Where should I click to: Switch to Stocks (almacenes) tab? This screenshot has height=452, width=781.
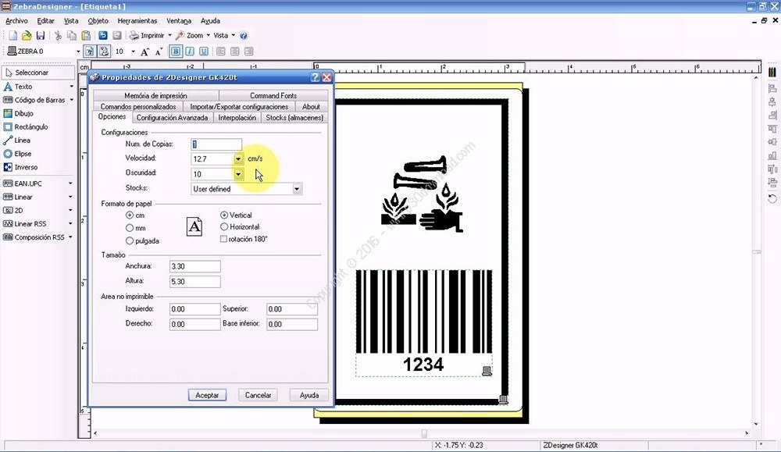click(294, 117)
